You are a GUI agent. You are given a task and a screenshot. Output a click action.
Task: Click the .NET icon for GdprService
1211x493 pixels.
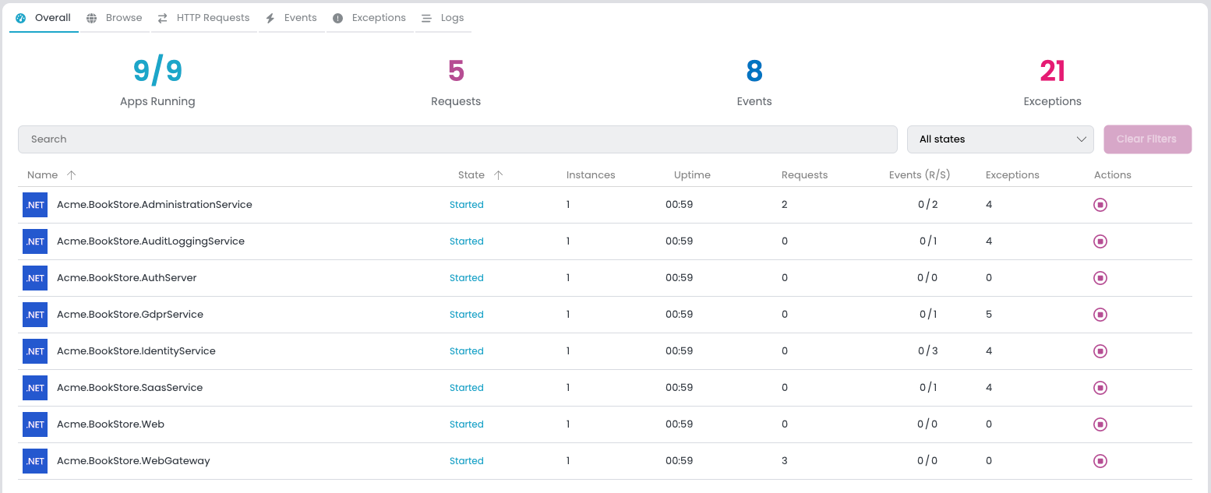(x=35, y=315)
